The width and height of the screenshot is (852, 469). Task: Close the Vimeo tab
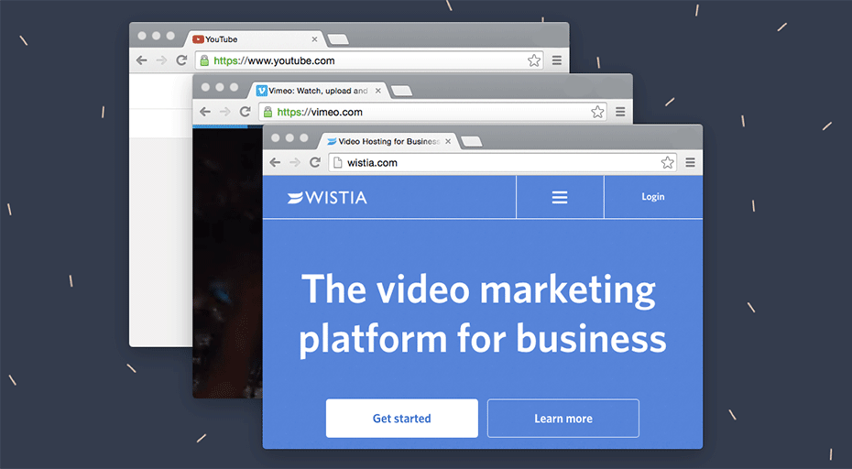pos(377,91)
